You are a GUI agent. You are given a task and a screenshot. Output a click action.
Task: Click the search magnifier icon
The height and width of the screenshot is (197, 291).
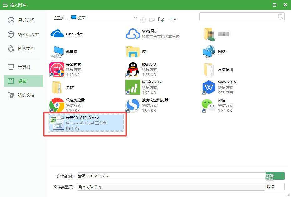[x=281, y=17]
